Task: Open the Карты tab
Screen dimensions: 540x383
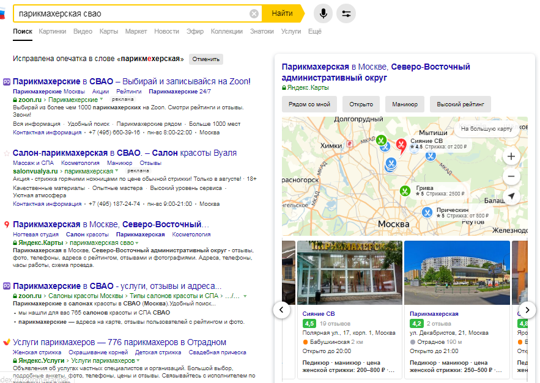Action: [x=109, y=31]
